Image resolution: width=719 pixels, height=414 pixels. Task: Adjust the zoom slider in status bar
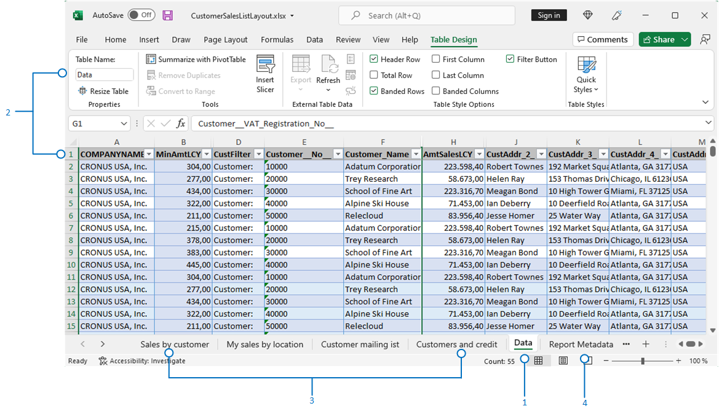[x=643, y=361]
